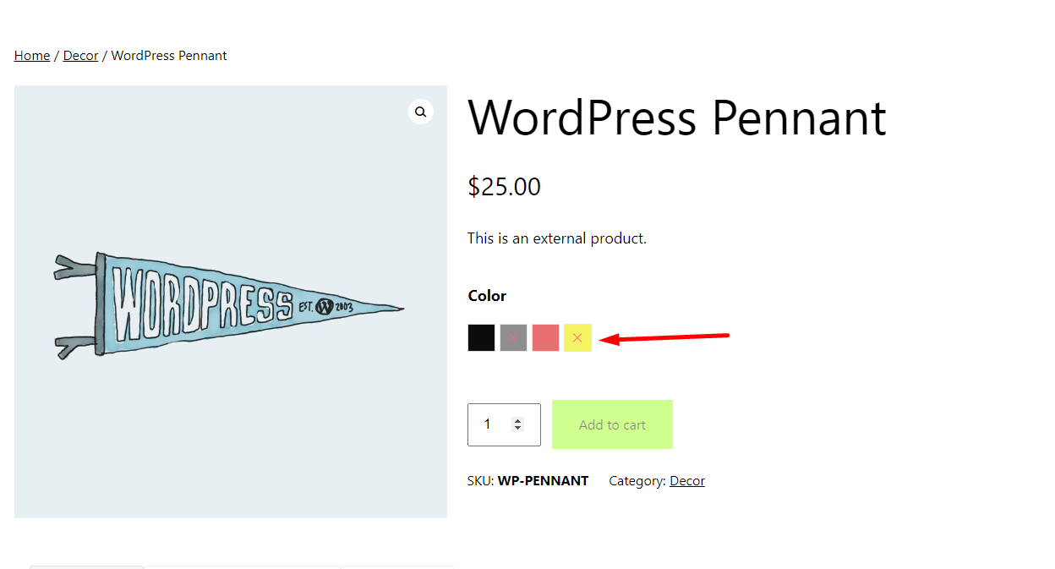This screenshot has width=1055, height=569.
Task: Follow the Decor category link beside SKU
Action: click(x=686, y=481)
